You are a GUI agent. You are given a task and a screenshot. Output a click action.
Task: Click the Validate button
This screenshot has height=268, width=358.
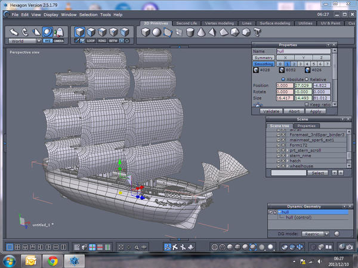click(271, 111)
